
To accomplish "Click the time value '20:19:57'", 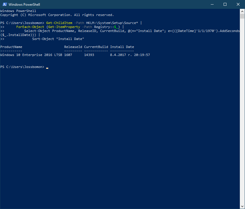I will pos(142,55).
